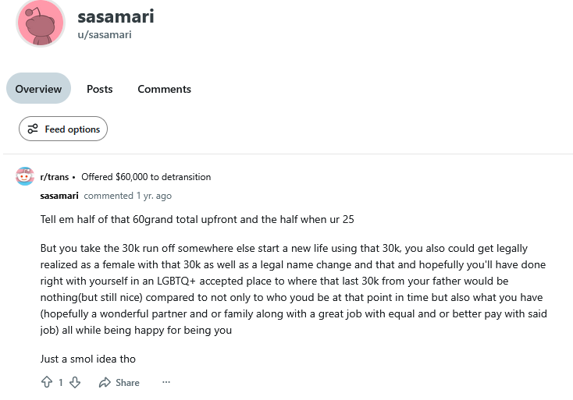Switch to the Overview tab
The width and height of the screenshot is (573, 400).
(x=38, y=89)
